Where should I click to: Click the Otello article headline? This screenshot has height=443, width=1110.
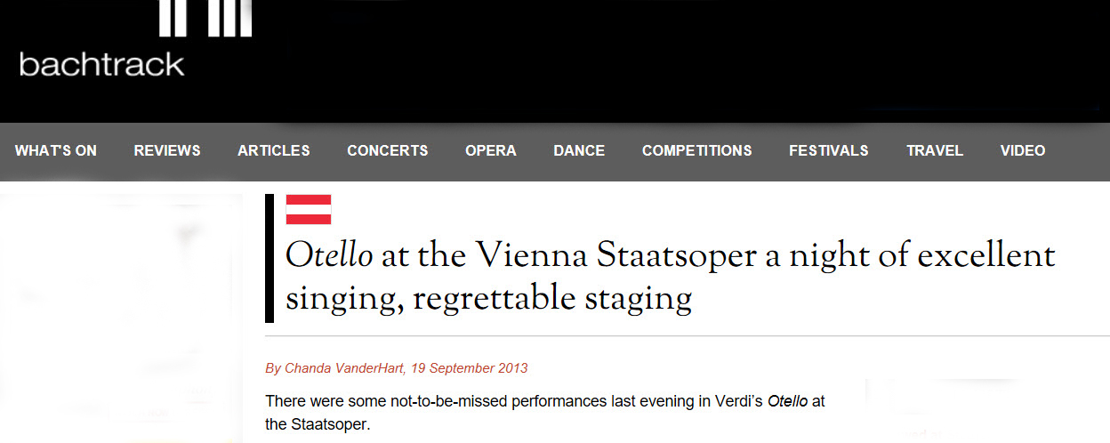click(x=670, y=277)
